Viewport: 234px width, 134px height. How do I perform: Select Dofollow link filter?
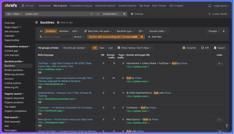(51, 31)
